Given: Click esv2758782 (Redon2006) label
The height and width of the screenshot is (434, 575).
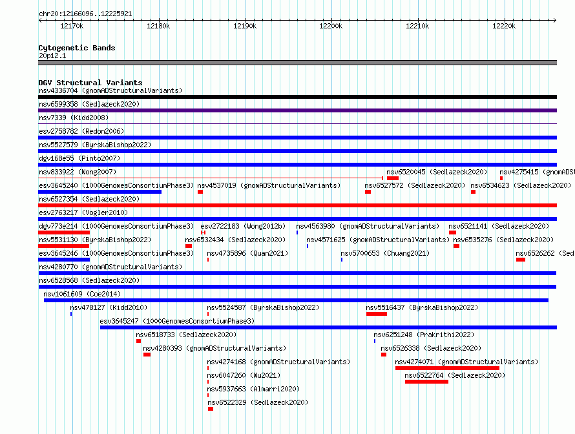Looking at the screenshot, I should click(x=81, y=131).
